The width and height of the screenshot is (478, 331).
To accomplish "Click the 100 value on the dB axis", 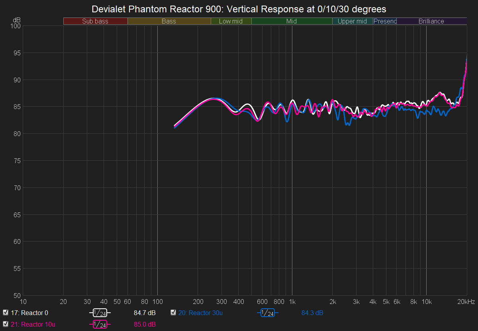I will click(15, 26).
